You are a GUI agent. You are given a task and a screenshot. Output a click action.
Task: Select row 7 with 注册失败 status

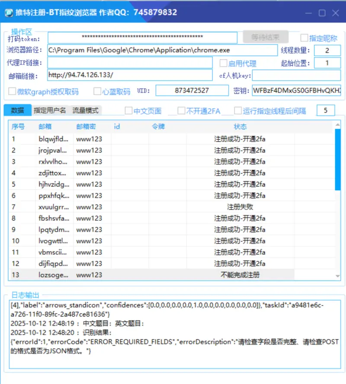[173, 207]
